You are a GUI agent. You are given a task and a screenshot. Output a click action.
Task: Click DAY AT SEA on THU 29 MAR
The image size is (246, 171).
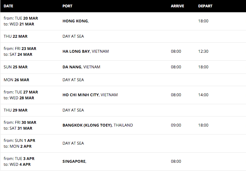pyautogui.click(x=73, y=110)
